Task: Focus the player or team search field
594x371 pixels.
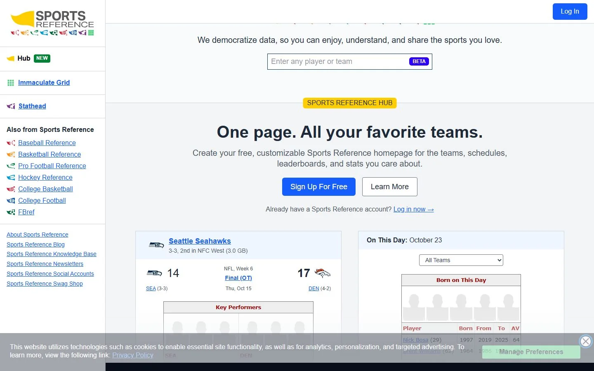Action: click(350, 61)
